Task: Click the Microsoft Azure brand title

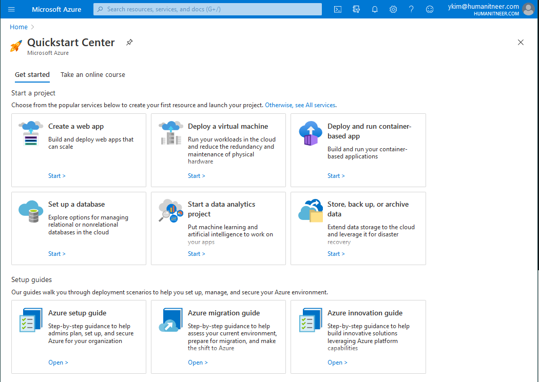Action: (56, 9)
